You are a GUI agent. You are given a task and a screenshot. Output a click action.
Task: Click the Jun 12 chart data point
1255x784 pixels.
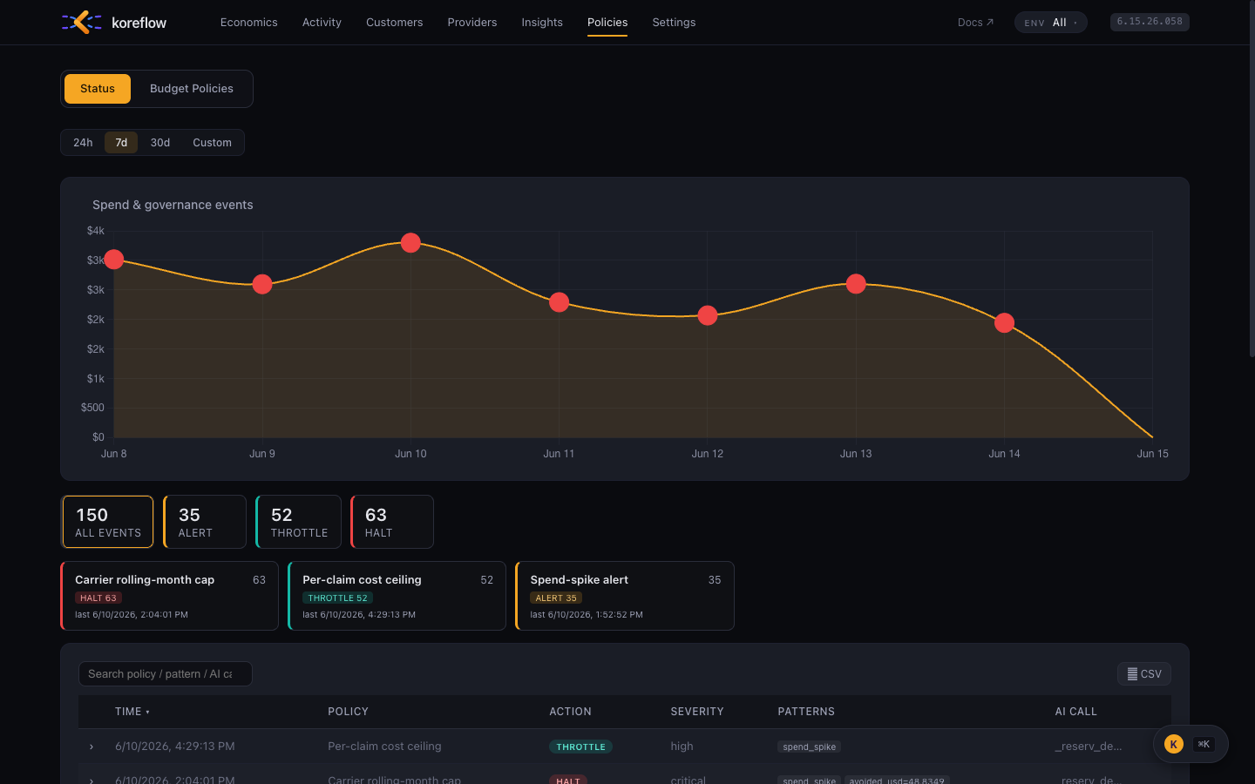click(708, 315)
